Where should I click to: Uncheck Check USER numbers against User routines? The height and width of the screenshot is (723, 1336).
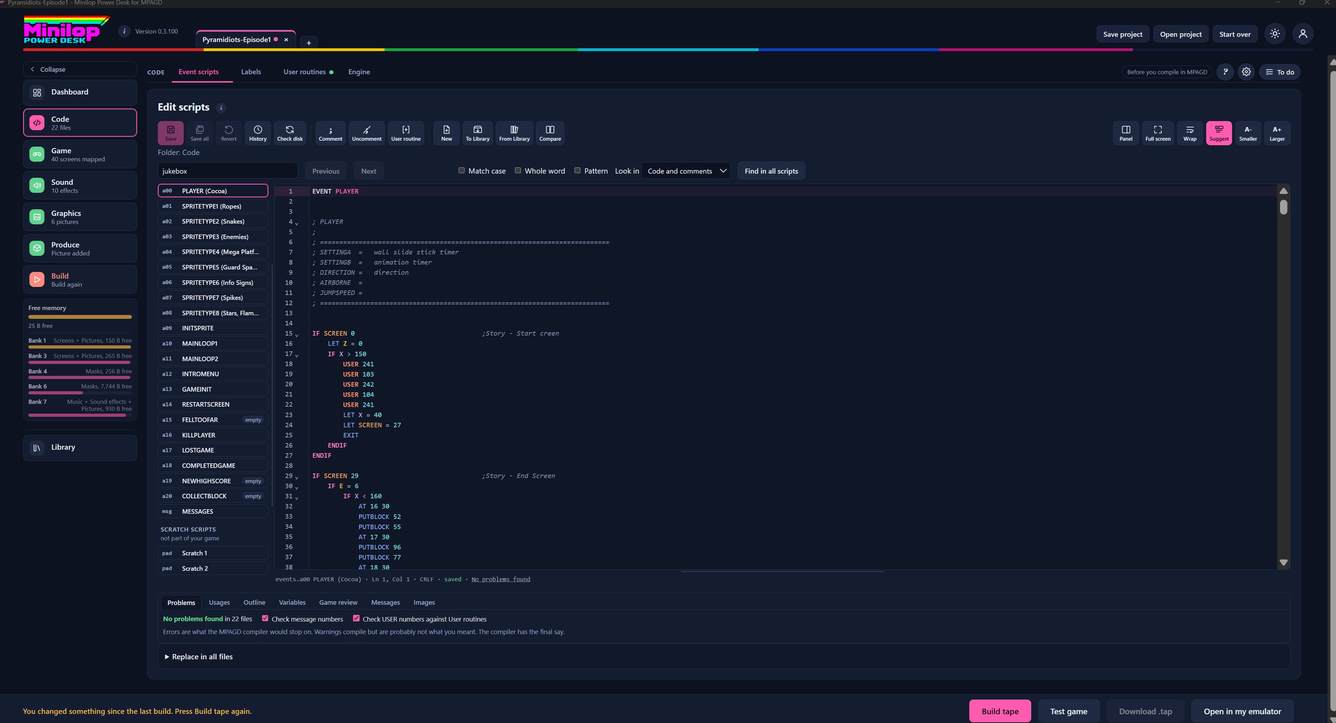[x=356, y=618]
